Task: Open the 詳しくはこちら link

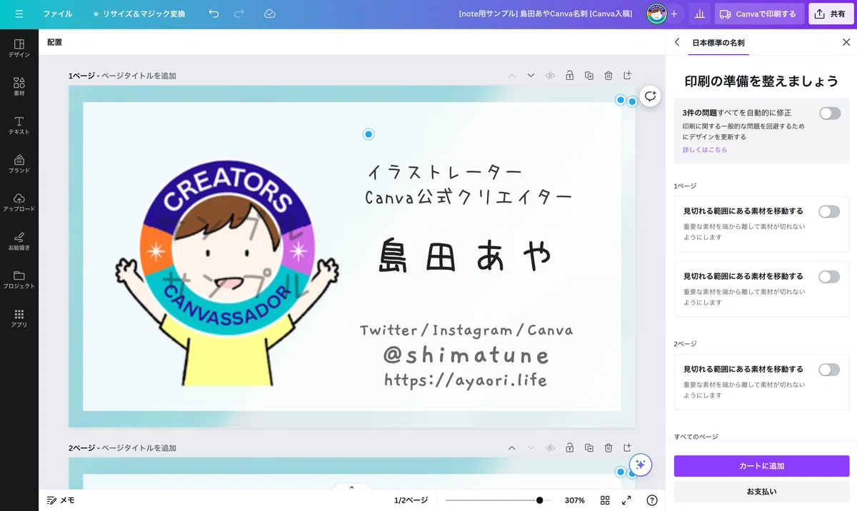Action: 705,150
